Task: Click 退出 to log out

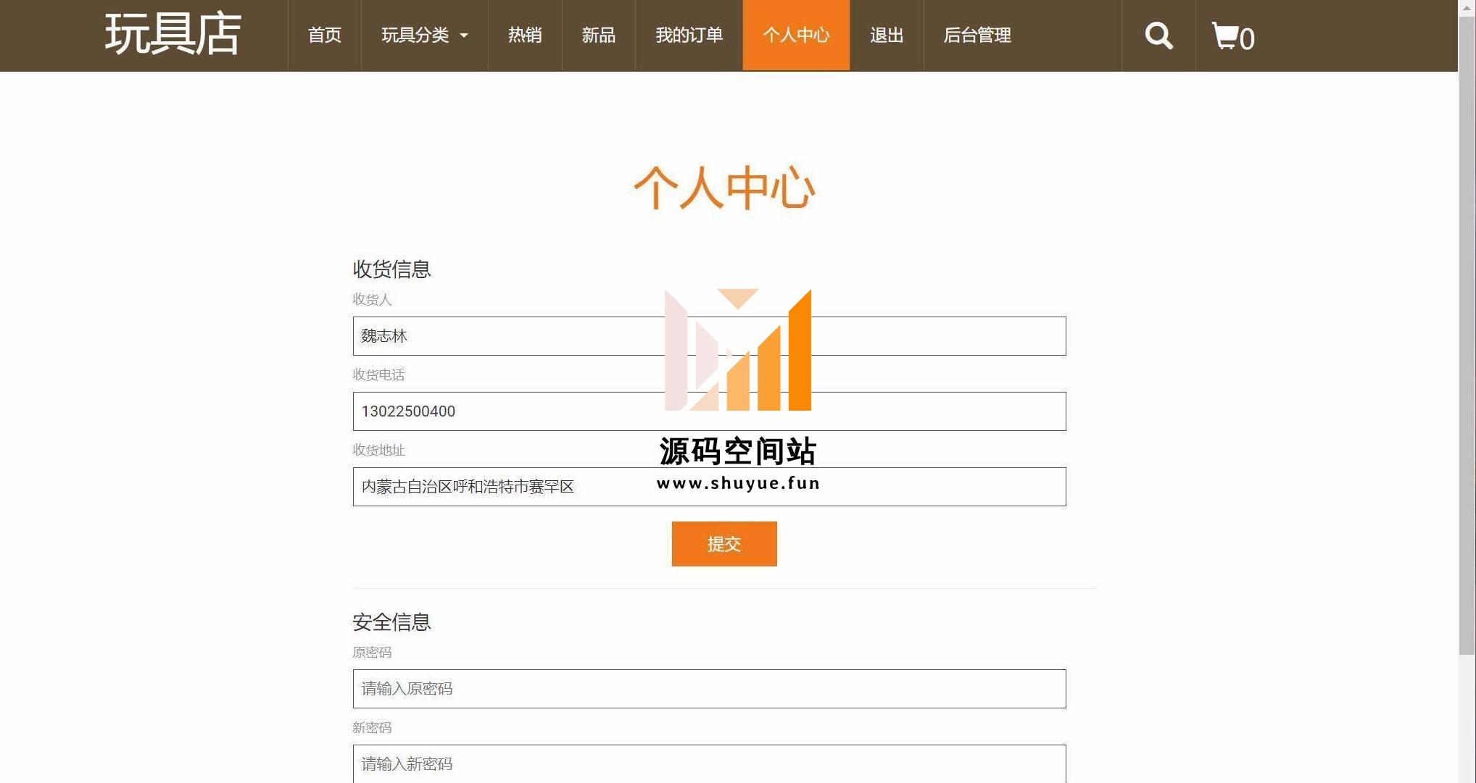Action: pos(887,35)
